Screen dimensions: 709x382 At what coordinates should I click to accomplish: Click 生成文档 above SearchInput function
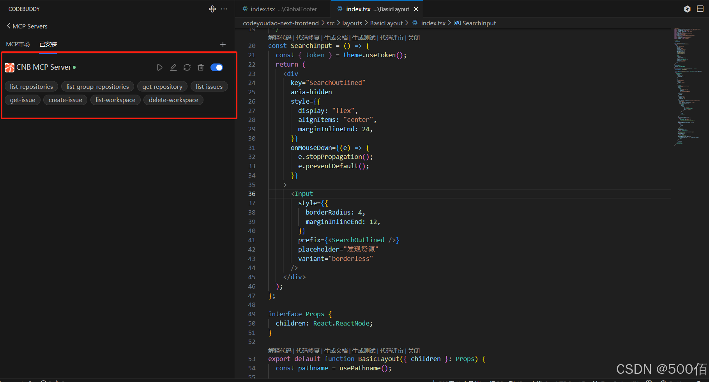coord(336,38)
